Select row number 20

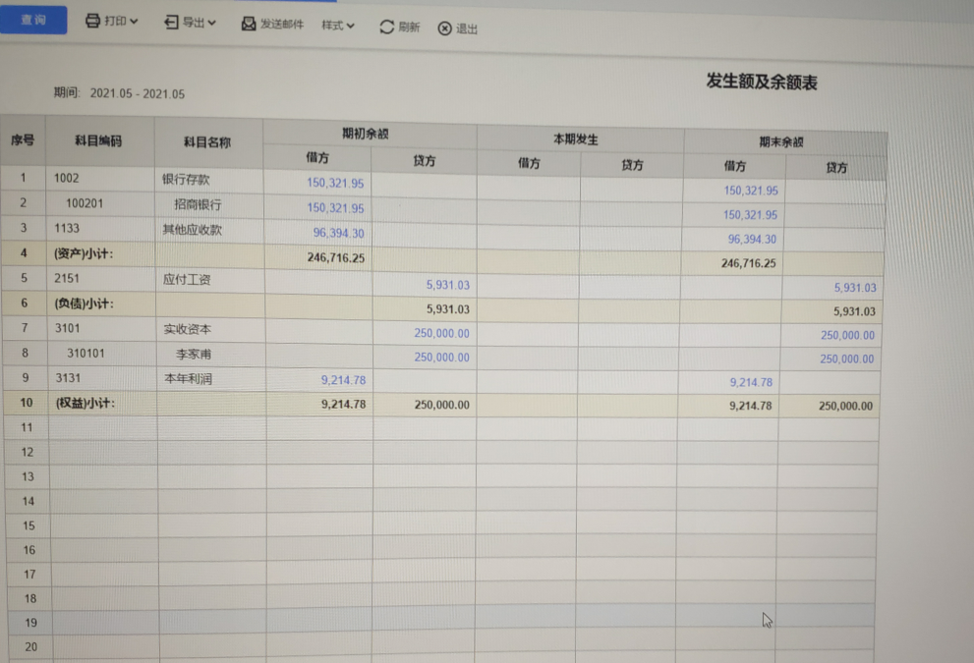click(x=31, y=647)
